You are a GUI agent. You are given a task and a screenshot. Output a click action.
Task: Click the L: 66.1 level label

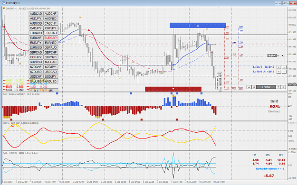pyautogui.click(x=258, y=67)
